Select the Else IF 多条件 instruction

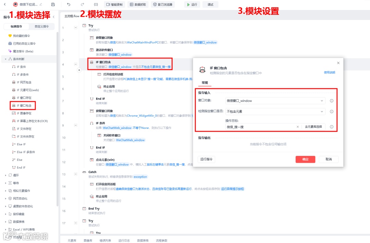coord(24,152)
